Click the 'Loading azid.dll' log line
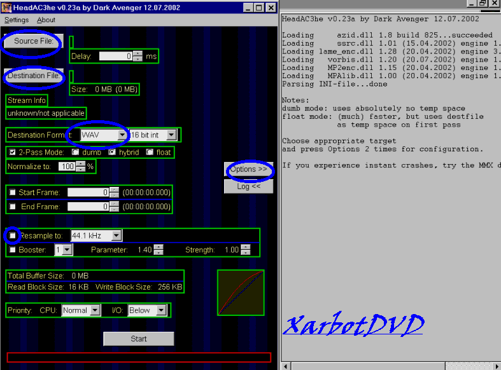The height and width of the screenshot is (370, 501). click(x=387, y=35)
